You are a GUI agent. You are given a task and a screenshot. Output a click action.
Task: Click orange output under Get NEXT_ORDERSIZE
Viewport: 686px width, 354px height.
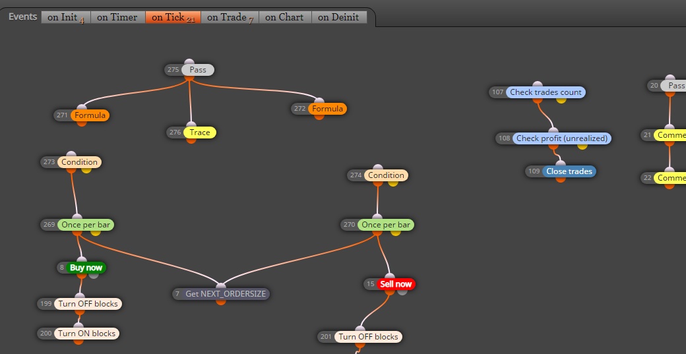(221, 301)
